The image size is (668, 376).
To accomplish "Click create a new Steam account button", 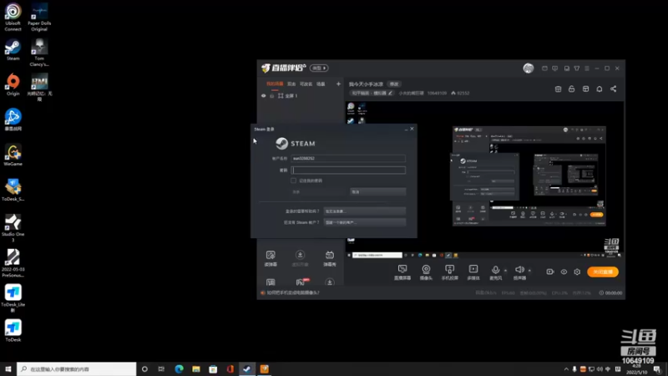I will [x=365, y=222].
